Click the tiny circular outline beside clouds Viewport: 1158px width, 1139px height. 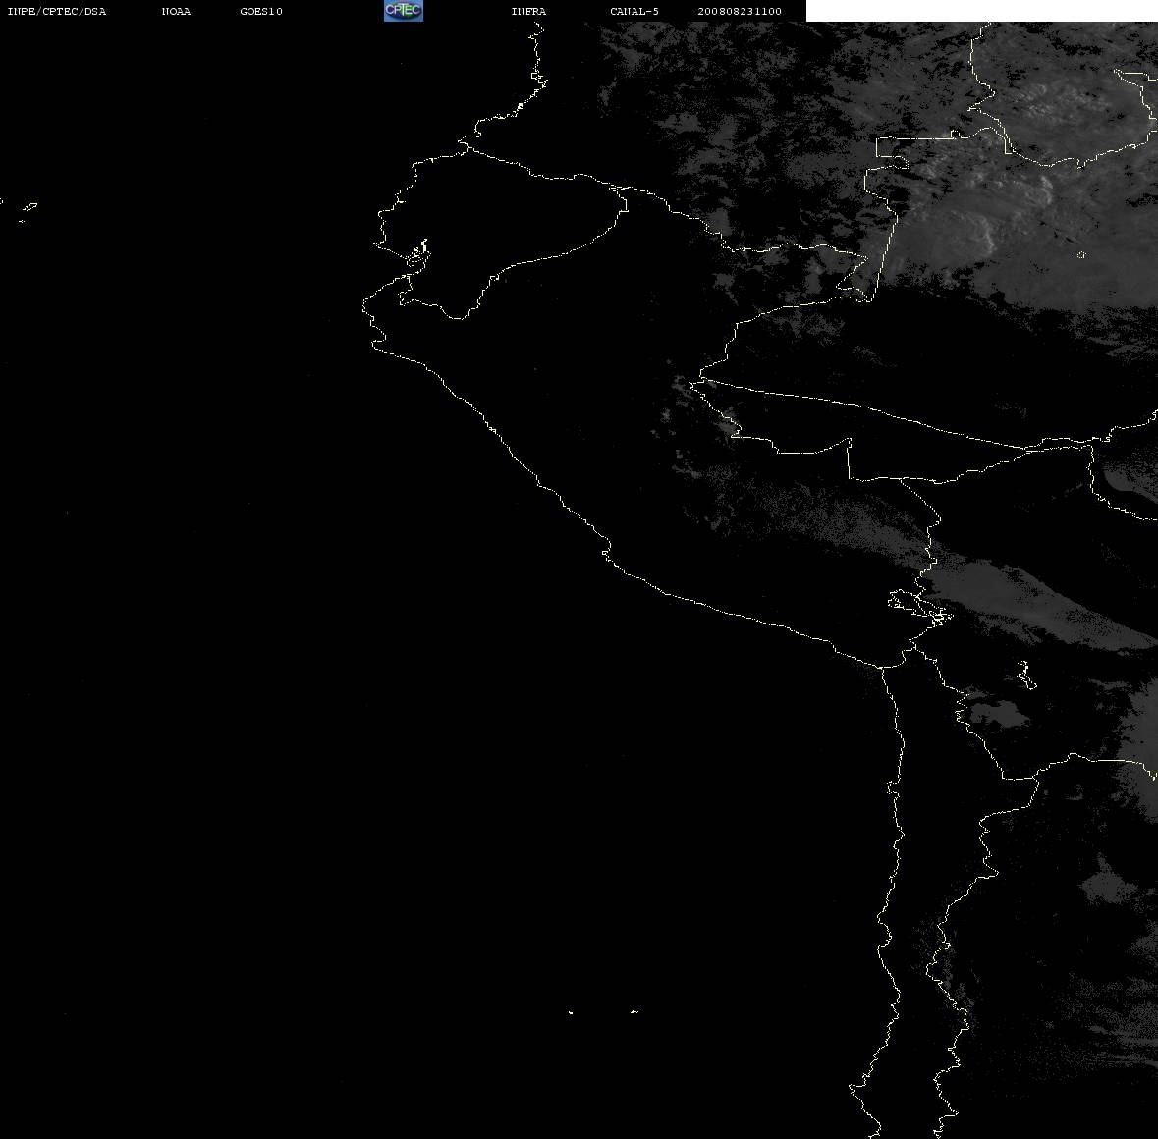[x=1081, y=254]
